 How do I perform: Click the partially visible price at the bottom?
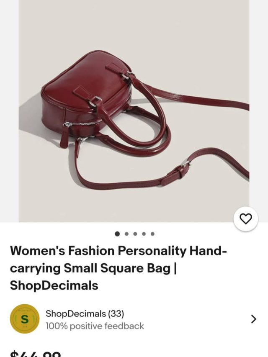(36, 354)
